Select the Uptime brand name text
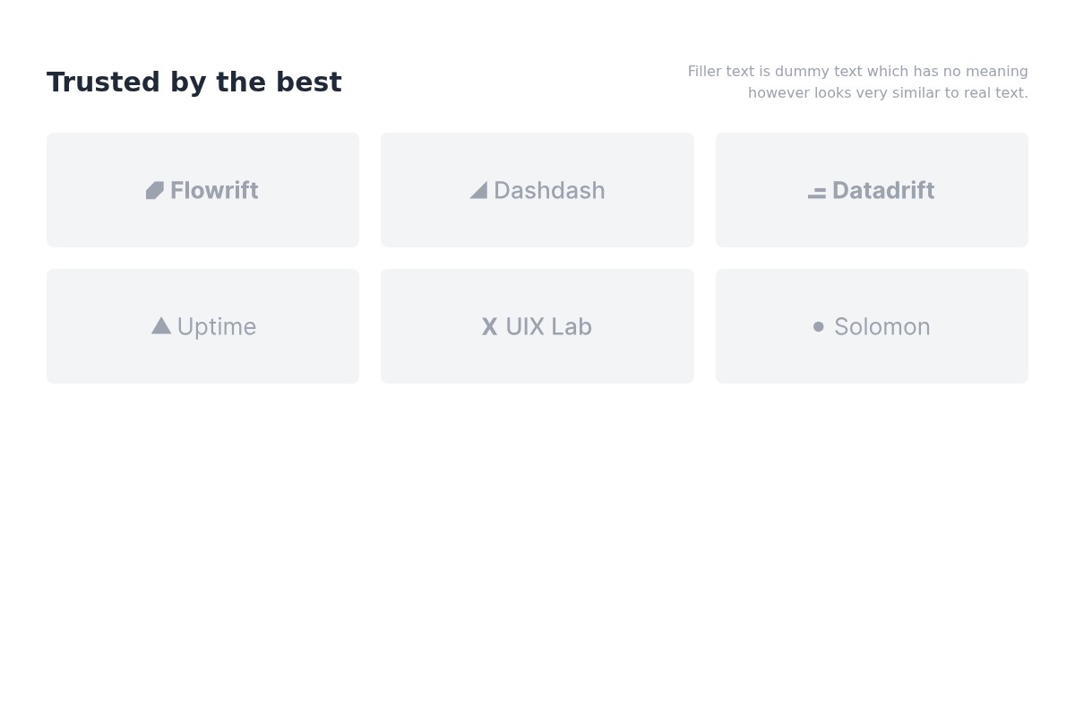This screenshot has width=1075, height=717. pos(217,327)
